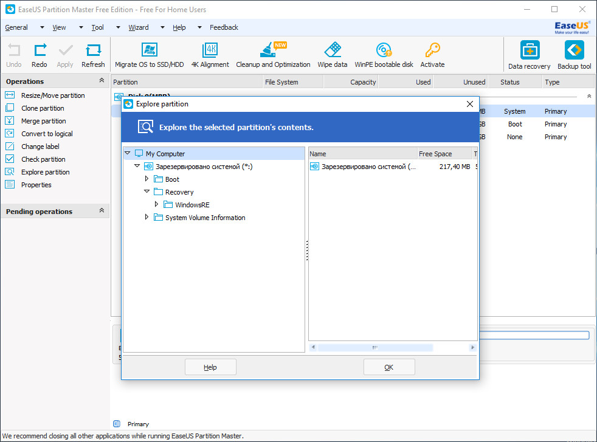Image resolution: width=597 pixels, height=442 pixels.
Task: Click the 217,40 MB free space value
Action: coord(455,167)
